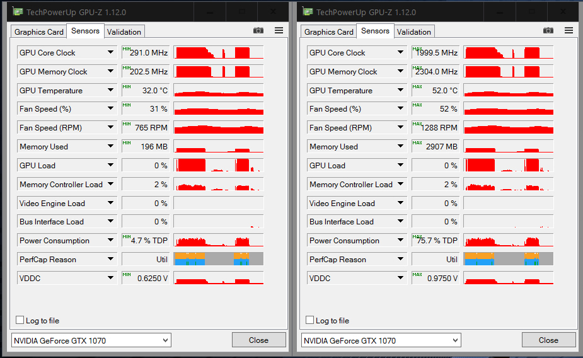
Task: Expand Memory Used dropdown in right window
Action: click(400, 146)
